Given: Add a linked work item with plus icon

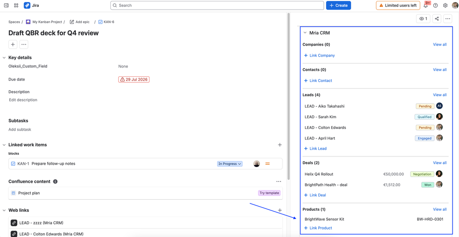Looking at the screenshot, I should click(x=280, y=145).
